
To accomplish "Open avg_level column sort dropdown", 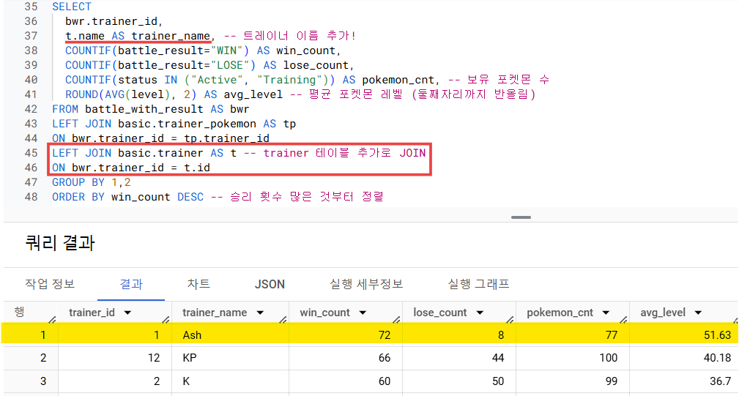I will 699,313.
